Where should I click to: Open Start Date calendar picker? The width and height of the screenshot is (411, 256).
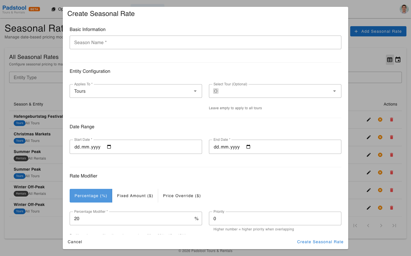click(x=109, y=147)
